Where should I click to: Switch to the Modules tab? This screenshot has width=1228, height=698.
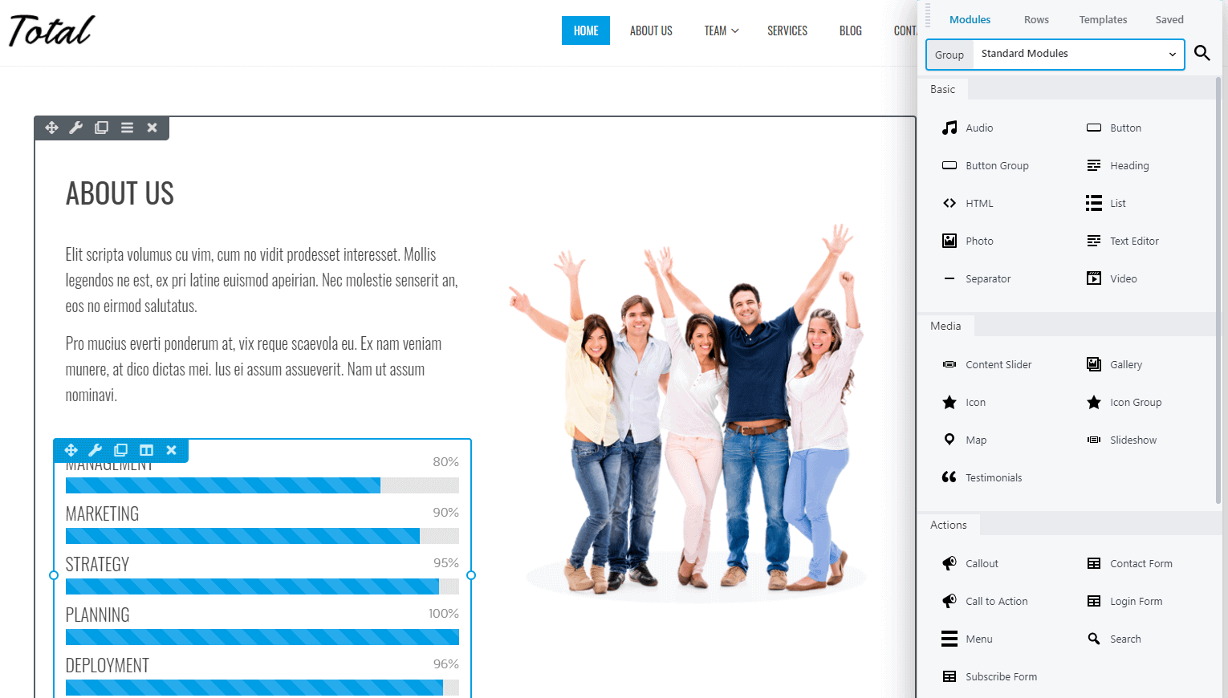coord(970,19)
